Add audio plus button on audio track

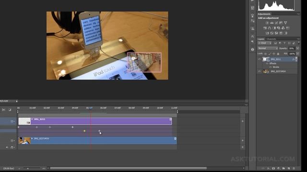point(243,147)
